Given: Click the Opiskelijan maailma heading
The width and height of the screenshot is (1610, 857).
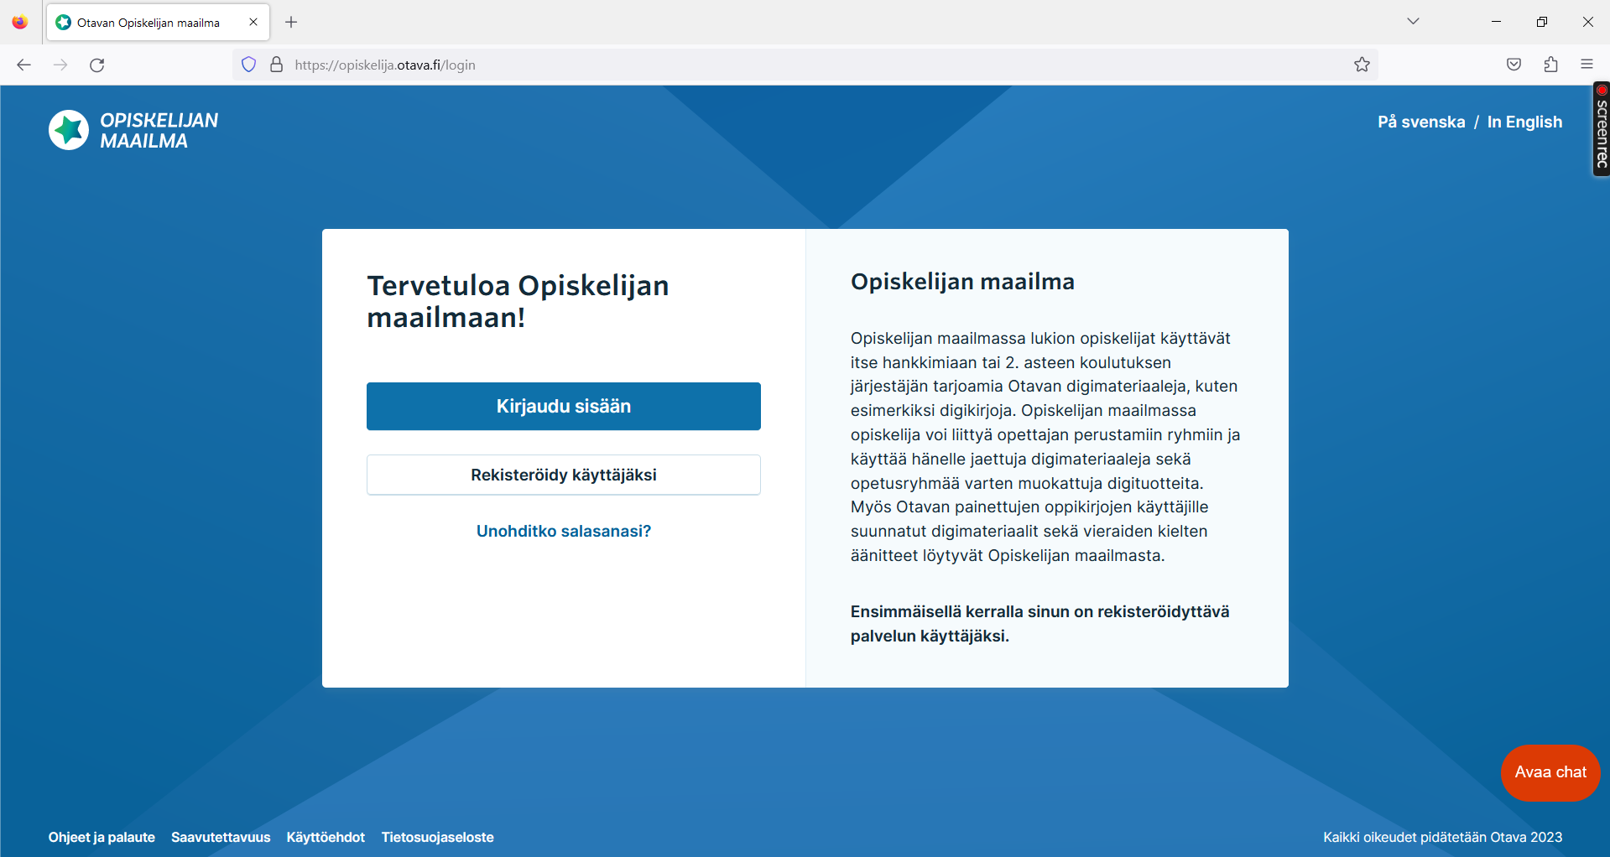Looking at the screenshot, I should pyautogui.click(x=962, y=282).
